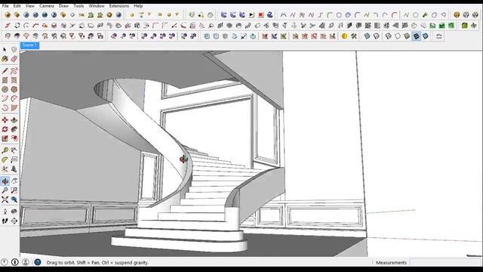This screenshot has height=272, width=483.
Task: Pick the Offset tool
Action: click(x=14, y=138)
